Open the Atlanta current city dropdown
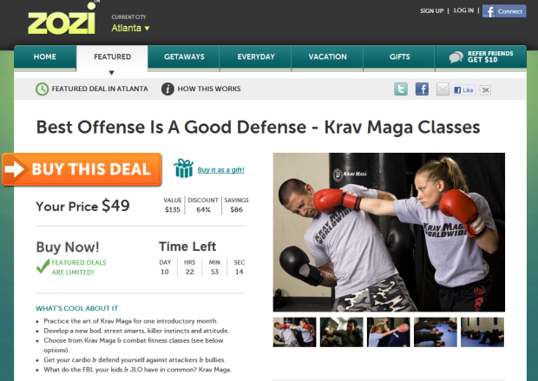This screenshot has height=381, width=538. [130, 28]
